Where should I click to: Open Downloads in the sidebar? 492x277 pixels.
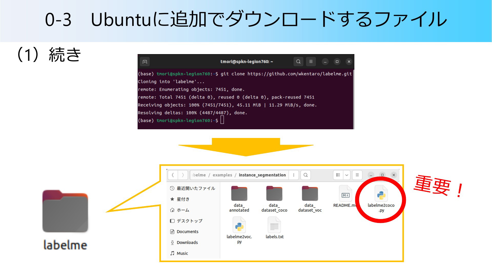(193, 242)
